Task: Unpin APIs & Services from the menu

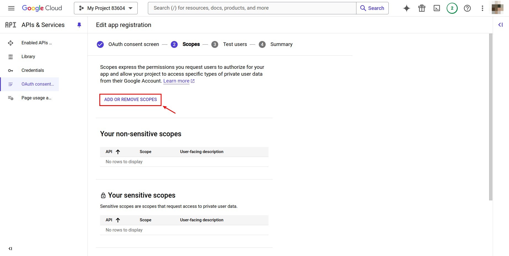Action: 79,25
